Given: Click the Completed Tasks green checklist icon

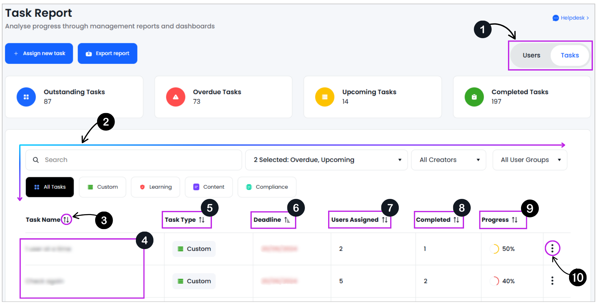Looking at the screenshot, I should tap(474, 97).
